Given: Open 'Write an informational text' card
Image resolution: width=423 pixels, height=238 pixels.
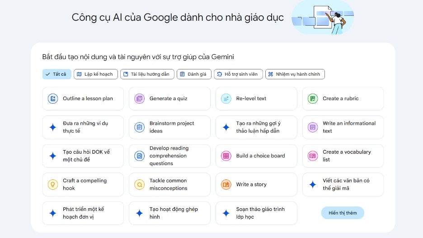Looking at the screenshot, I should pos(343,127).
